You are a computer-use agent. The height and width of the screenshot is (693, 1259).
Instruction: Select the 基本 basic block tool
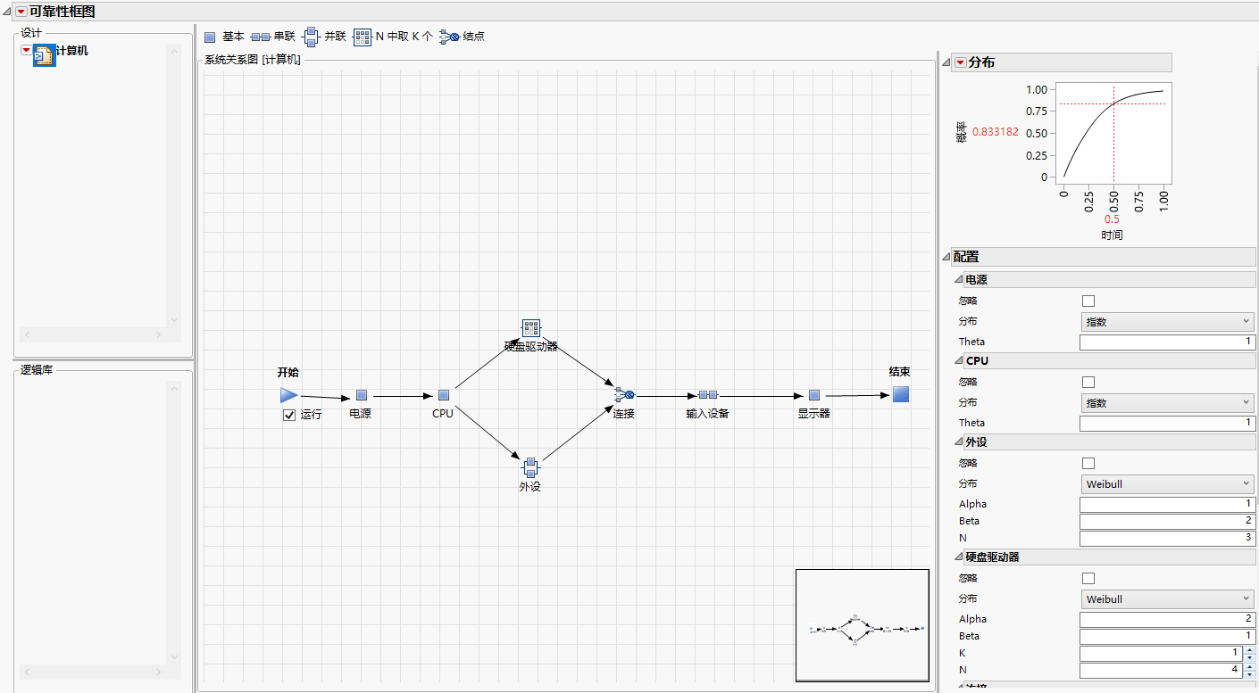[x=225, y=37]
